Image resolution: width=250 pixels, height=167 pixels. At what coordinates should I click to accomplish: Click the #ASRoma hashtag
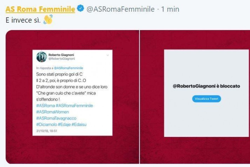pos(46,106)
